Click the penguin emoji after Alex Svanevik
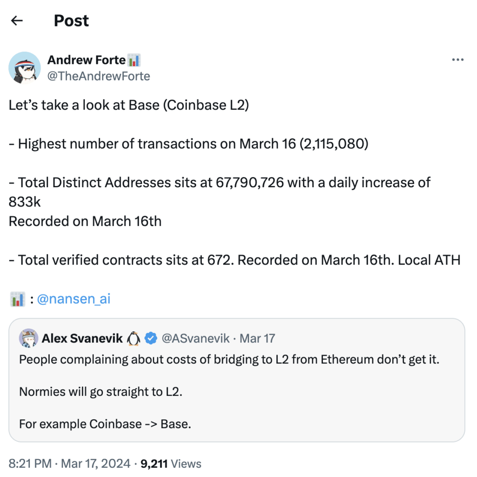Image resolution: width=477 pixels, height=477 pixels. [x=134, y=339]
